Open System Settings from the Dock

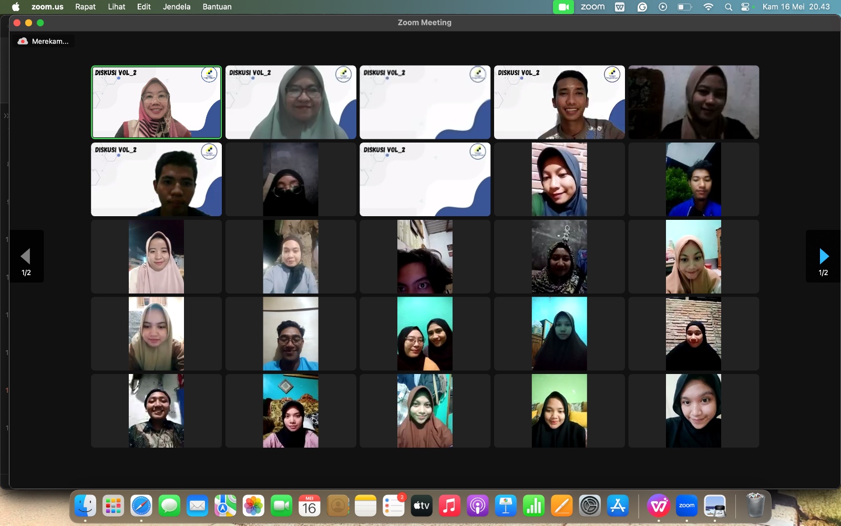[x=590, y=506]
